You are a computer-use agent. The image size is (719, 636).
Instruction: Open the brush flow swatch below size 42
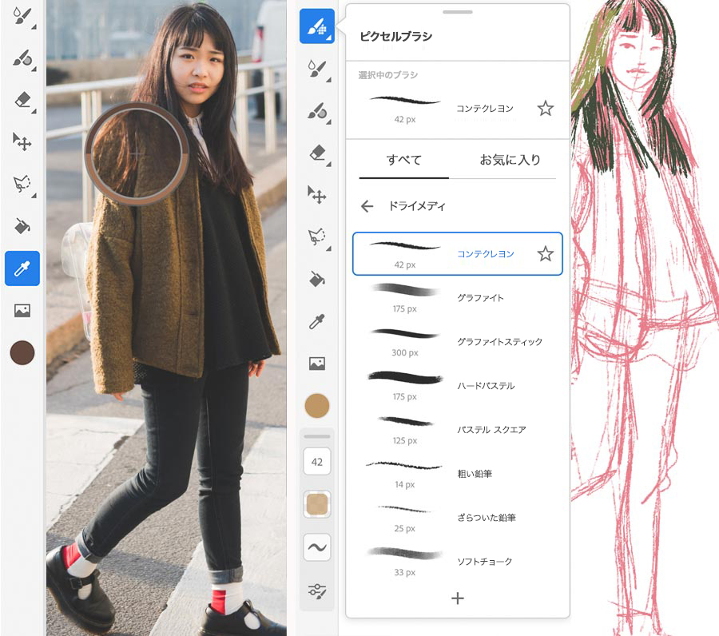317,504
